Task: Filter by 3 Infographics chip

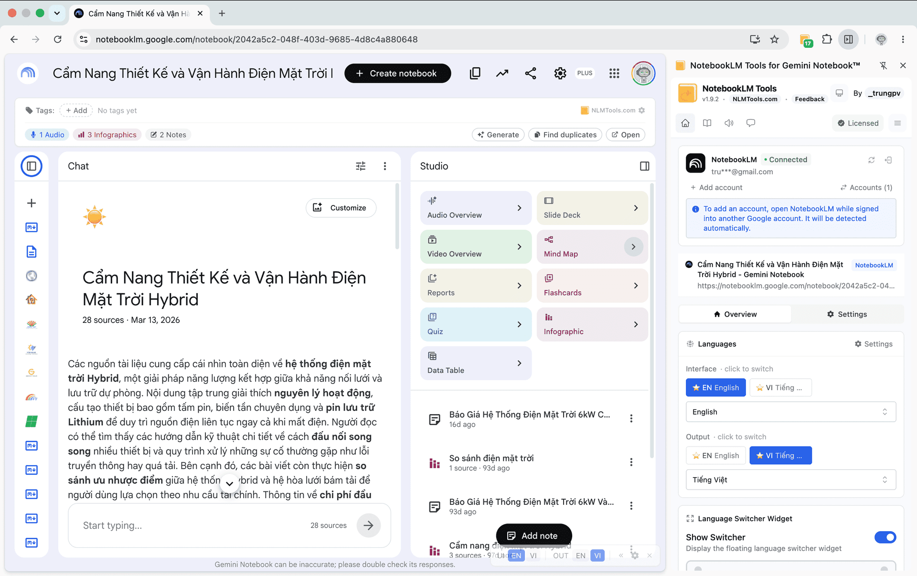Action: (x=107, y=135)
